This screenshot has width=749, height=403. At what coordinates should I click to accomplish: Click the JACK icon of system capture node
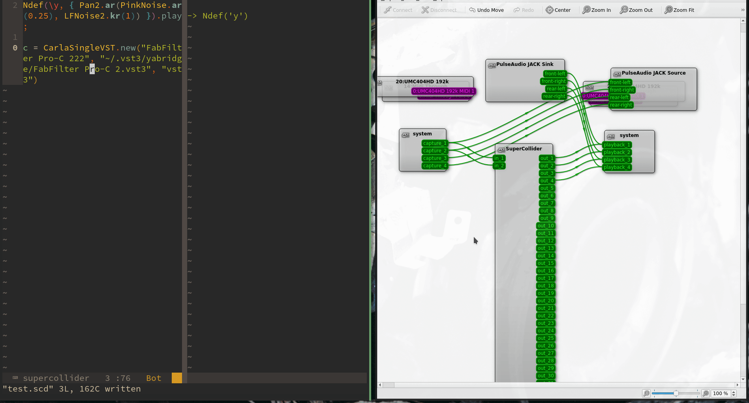point(405,135)
